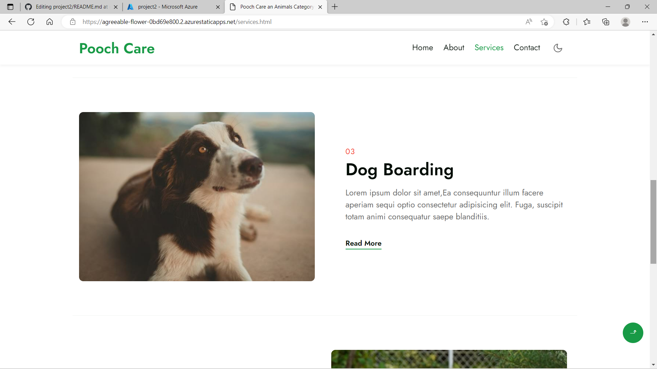This screenshot has height=369, width=657.
Task: Open the Favorites toolbar panel
Action: point(587,22)
